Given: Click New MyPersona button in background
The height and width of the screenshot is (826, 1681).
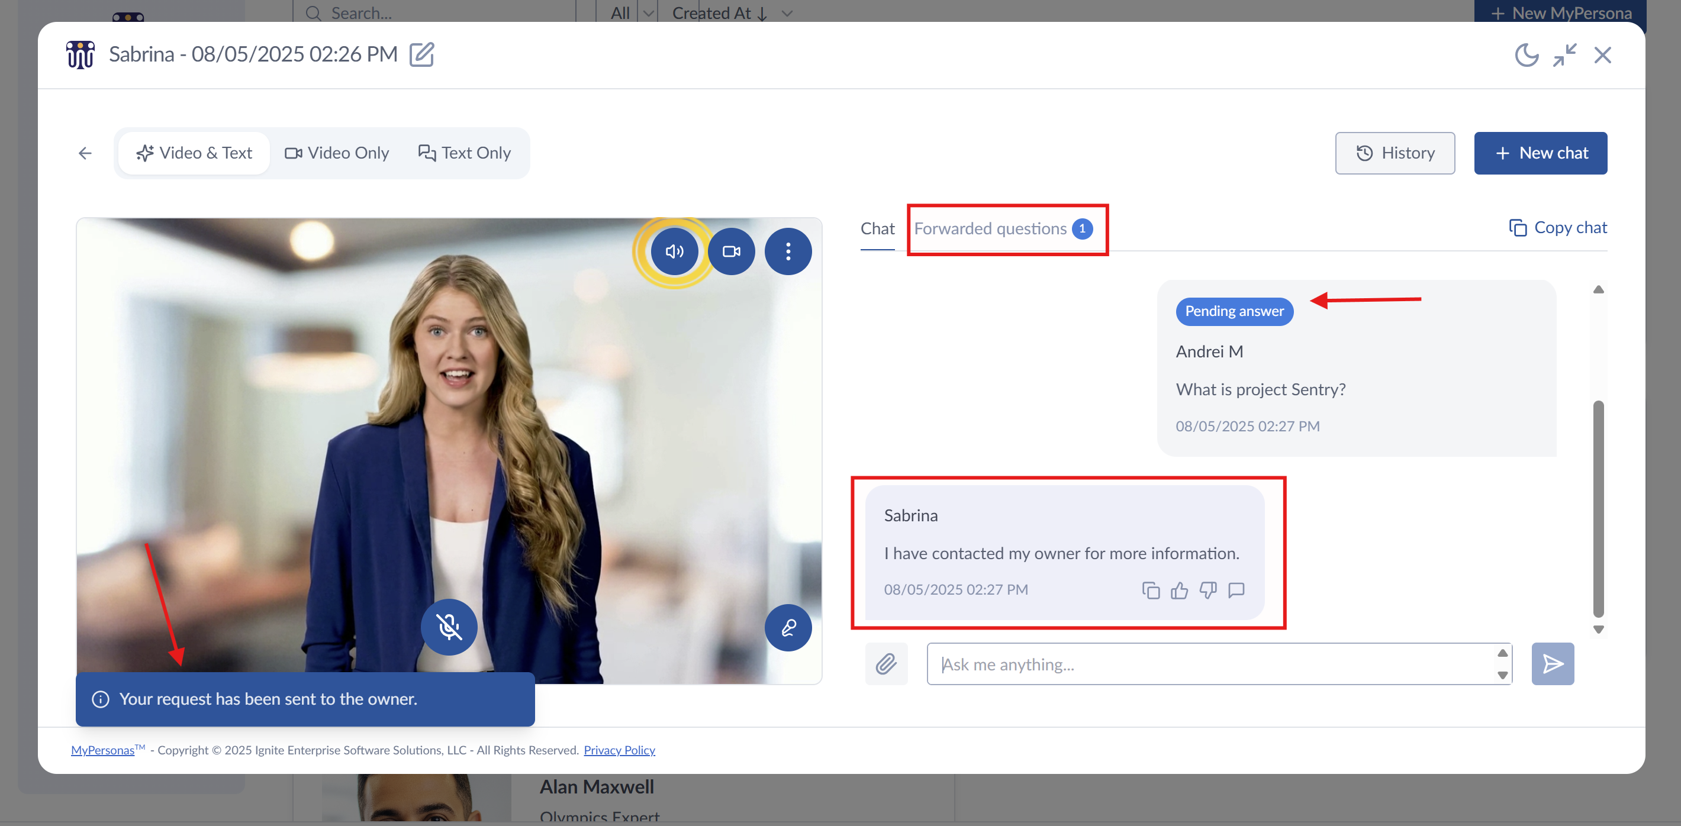Looking at the screenshot, I should point(1560,12).
